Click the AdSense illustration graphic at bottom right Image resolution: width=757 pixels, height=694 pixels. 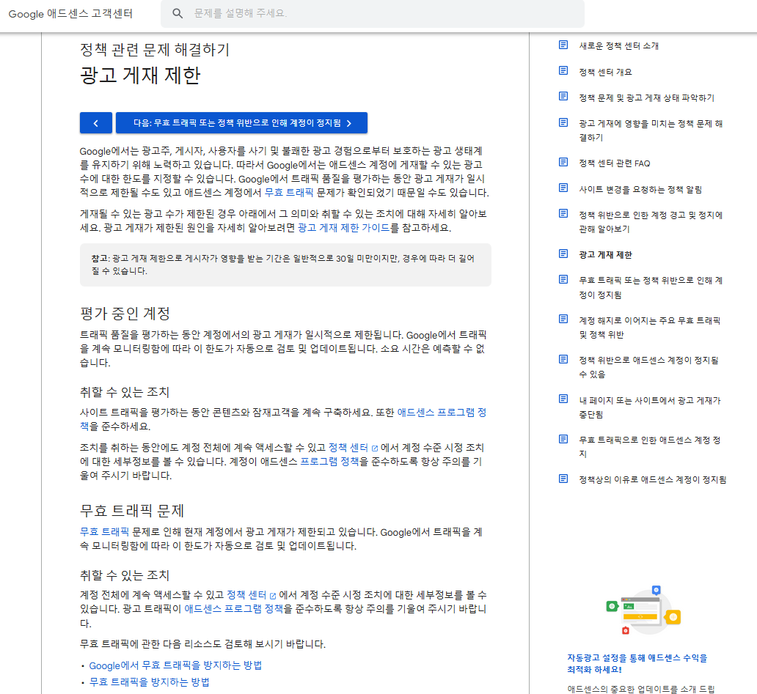coord(643,610)
